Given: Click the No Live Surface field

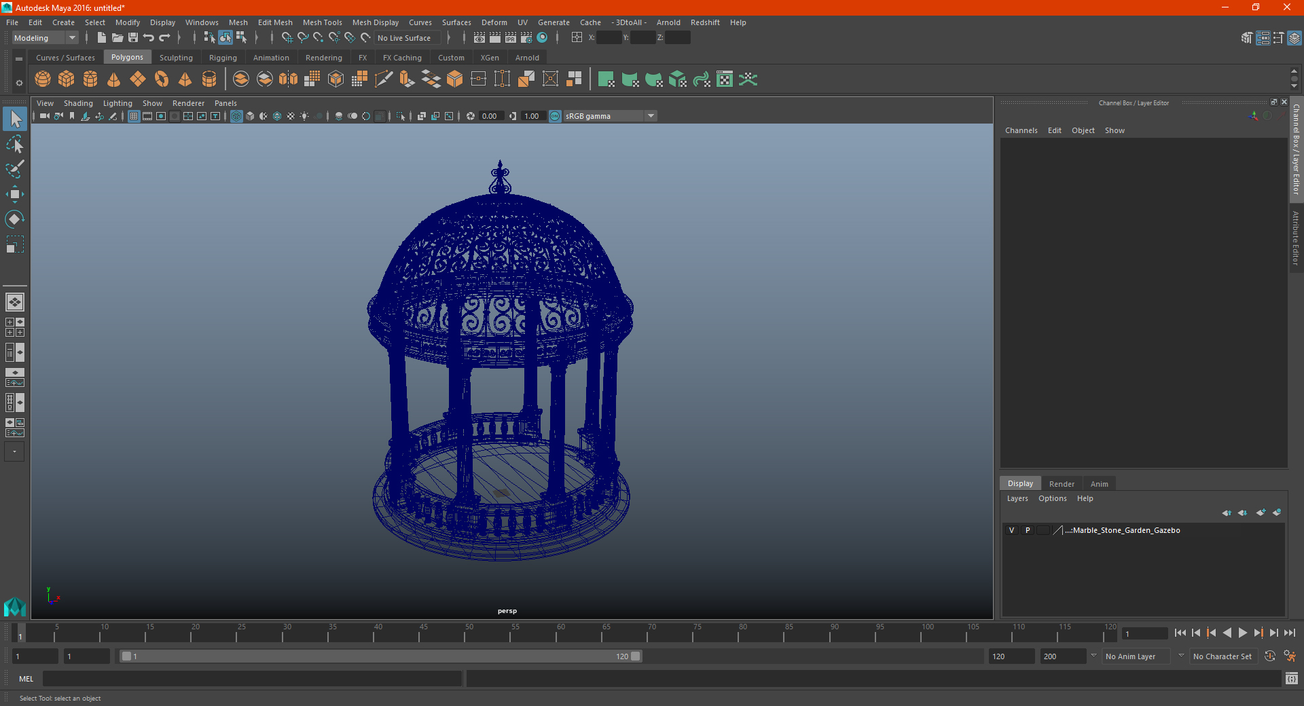Looking at the screenshot, I should (407, 38).
